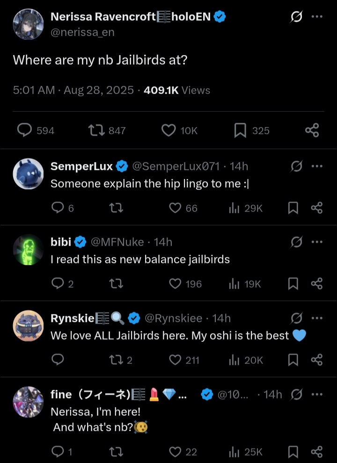The image size is (337, 463).
Task: Repost Nerissa's Jailbirds post
Action: click(x=96, y=130)
